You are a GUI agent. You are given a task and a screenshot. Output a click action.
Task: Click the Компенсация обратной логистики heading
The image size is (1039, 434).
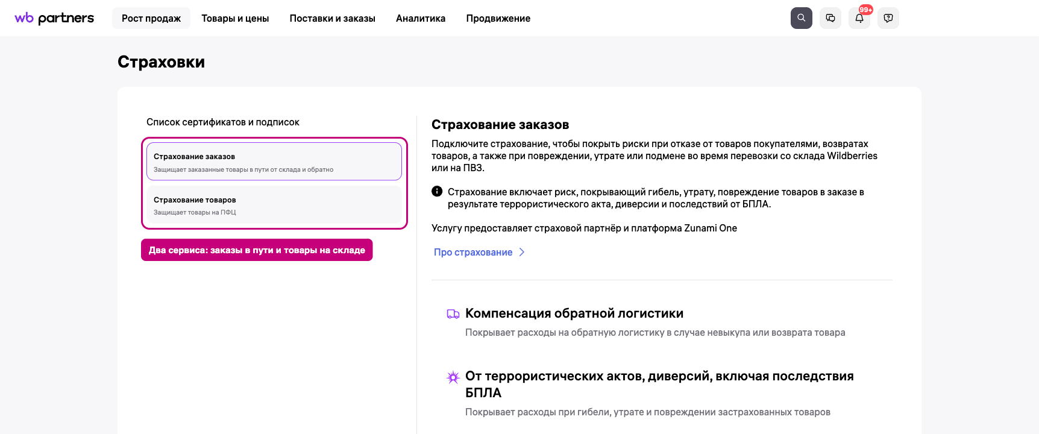tap(574, 313)
